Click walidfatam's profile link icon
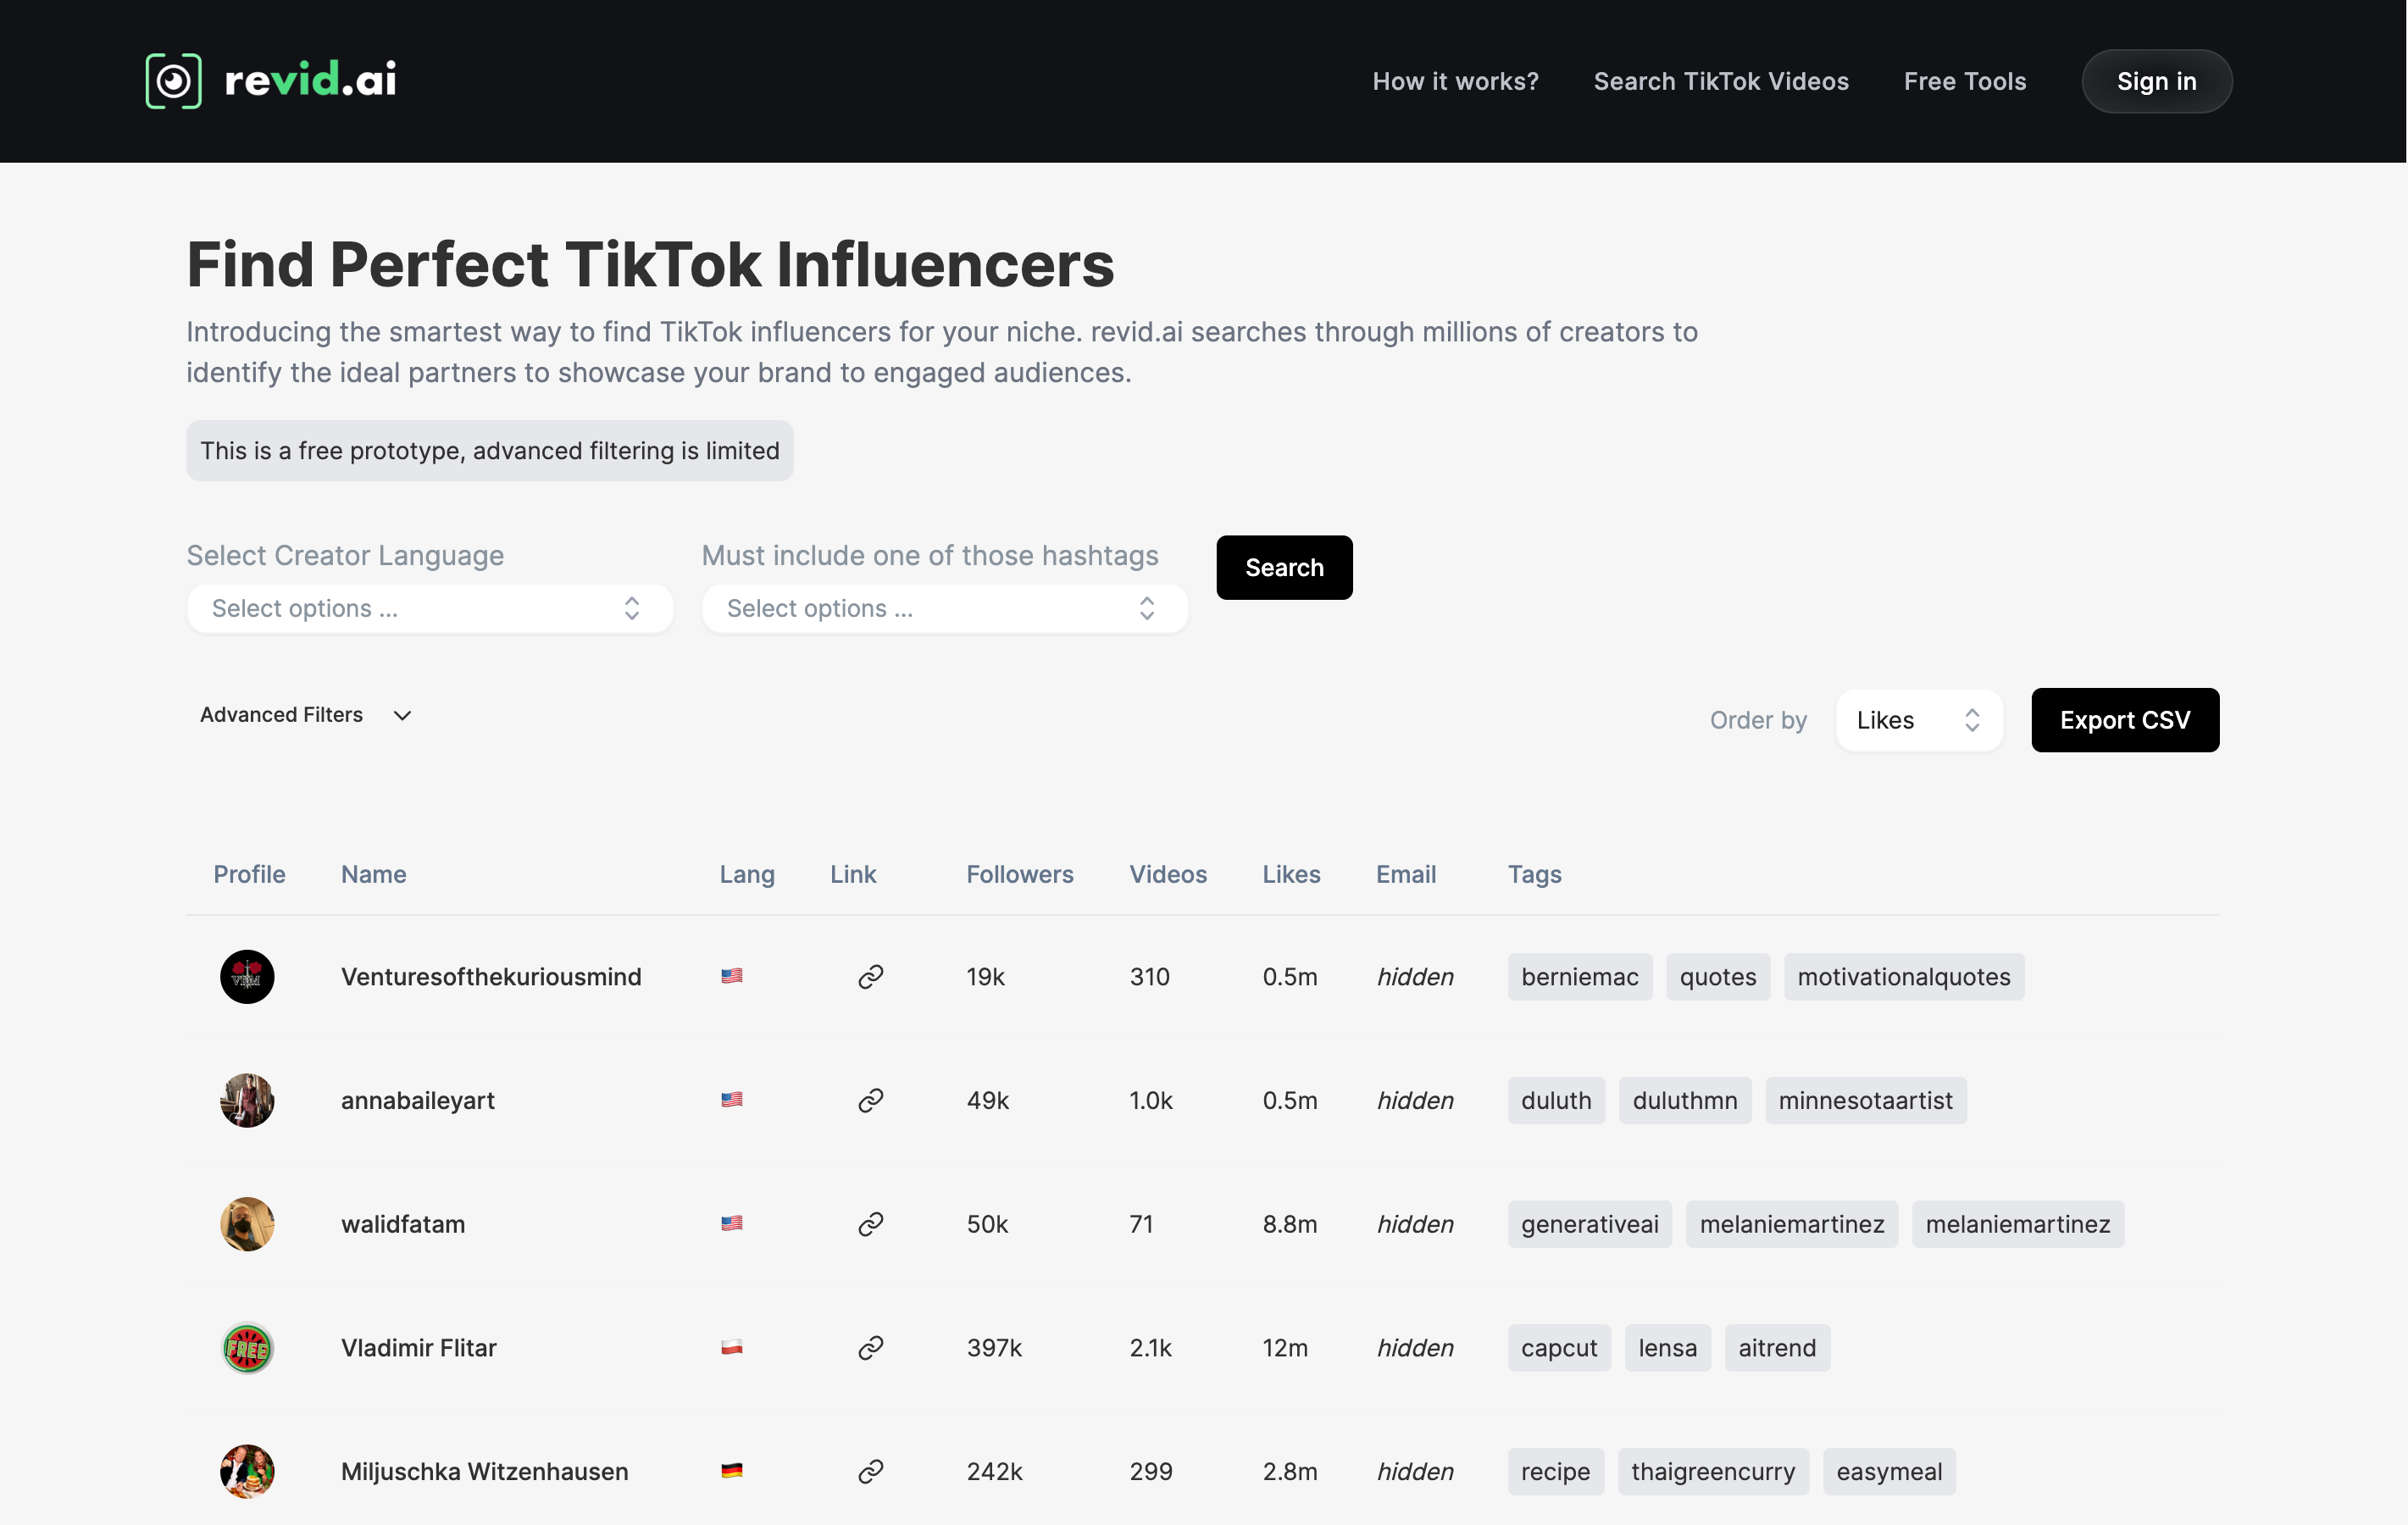This screenshot has height=1525, width=2408. pos(870,1224)
